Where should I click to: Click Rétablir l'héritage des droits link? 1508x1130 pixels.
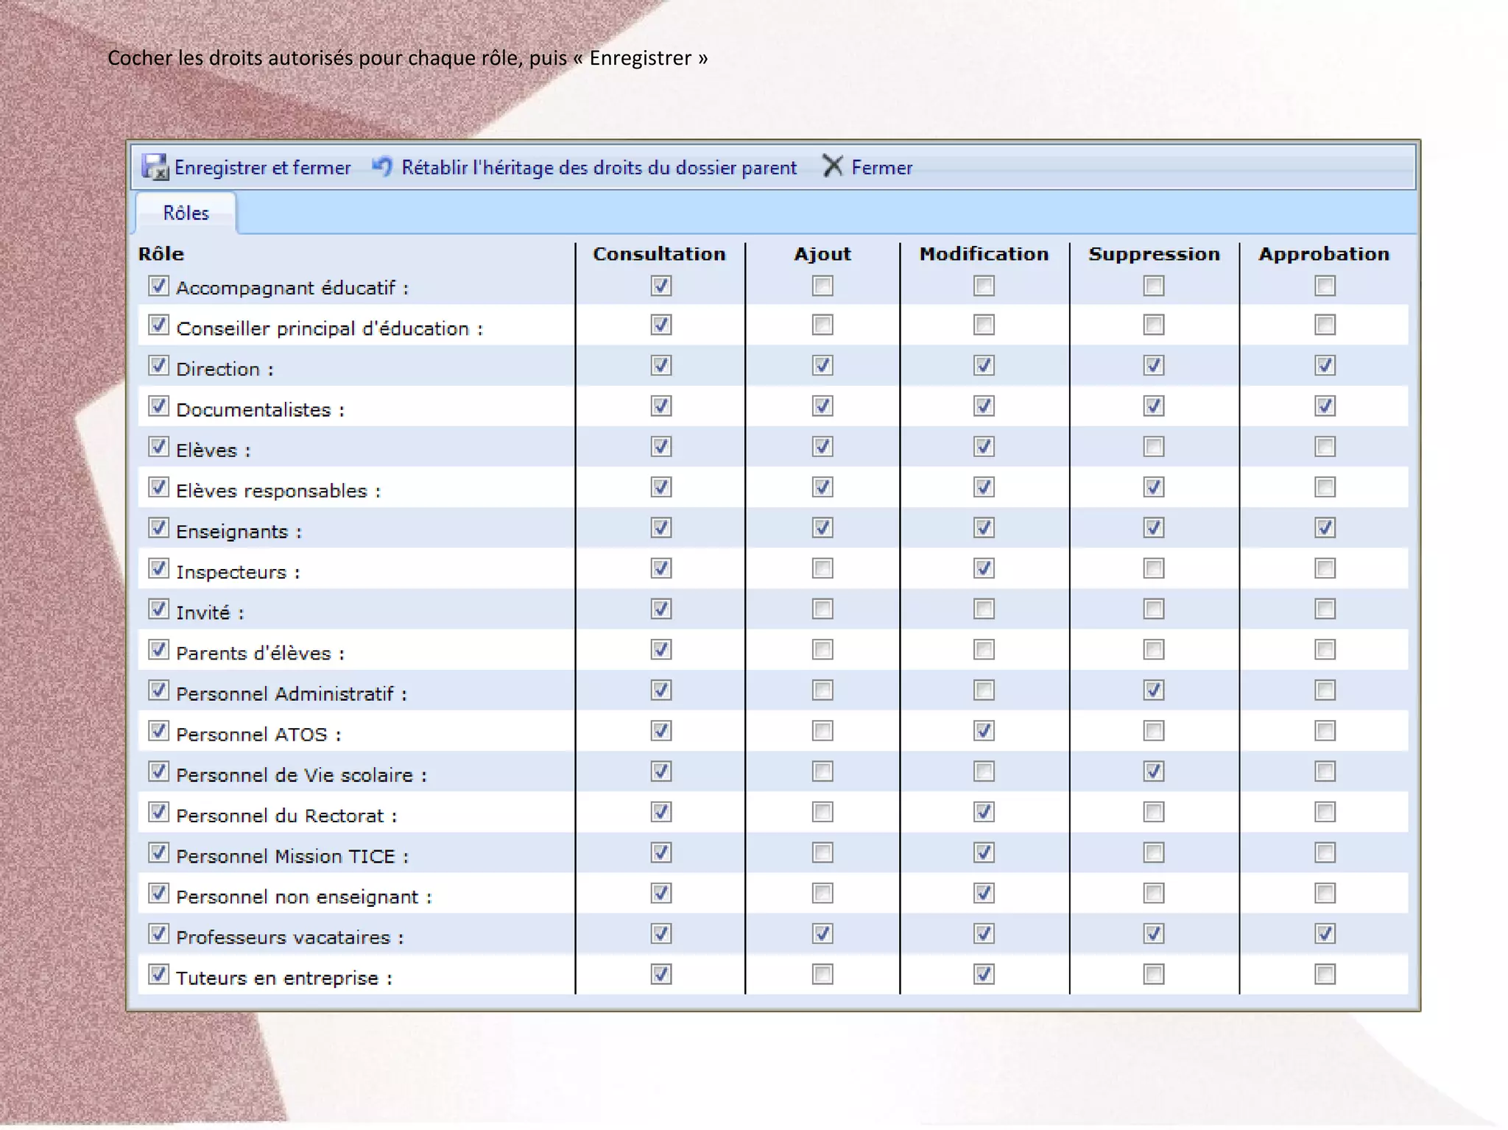coord(599,168)
